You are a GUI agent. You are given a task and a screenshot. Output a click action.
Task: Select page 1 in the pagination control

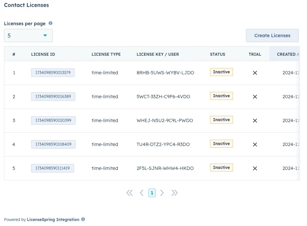[152, 192]
